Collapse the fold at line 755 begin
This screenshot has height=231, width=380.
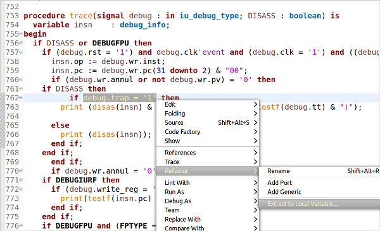[21, 34]
